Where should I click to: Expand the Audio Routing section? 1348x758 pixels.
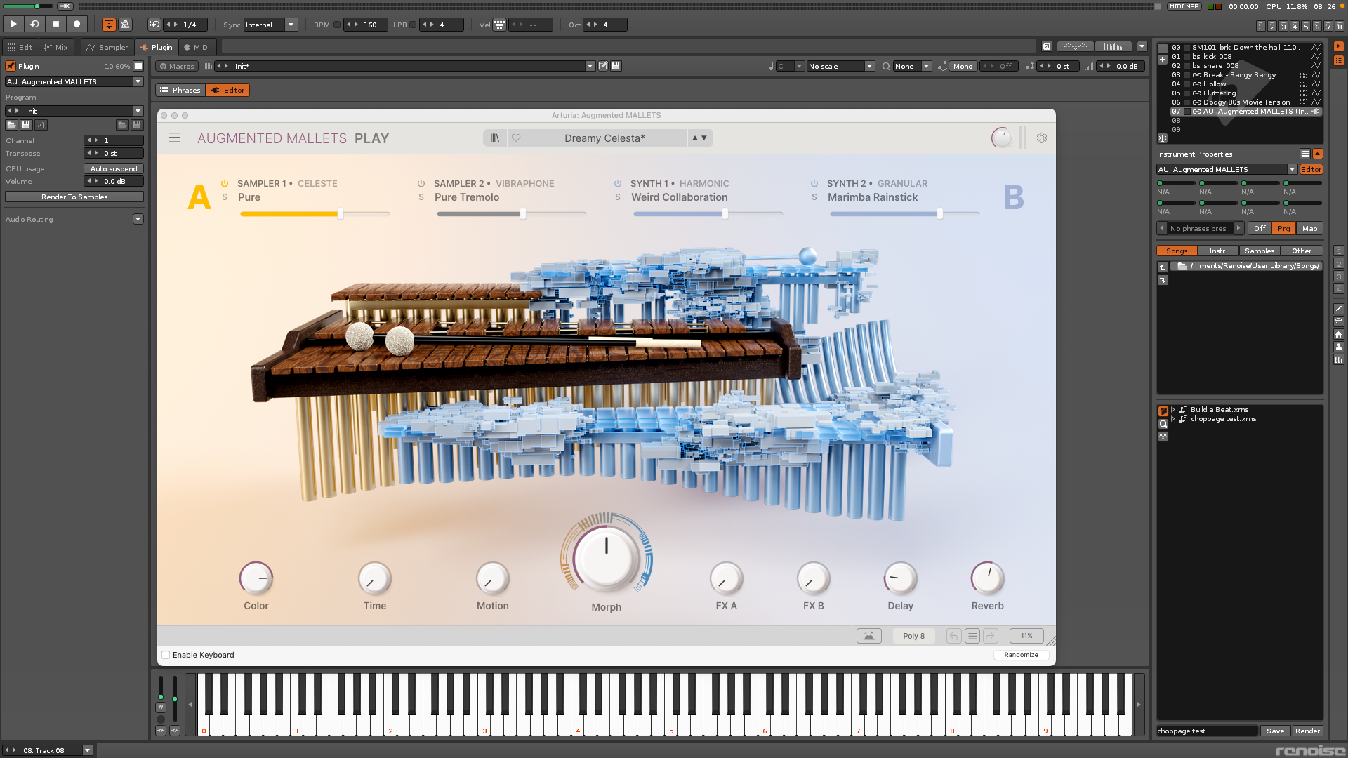[138, 219]
